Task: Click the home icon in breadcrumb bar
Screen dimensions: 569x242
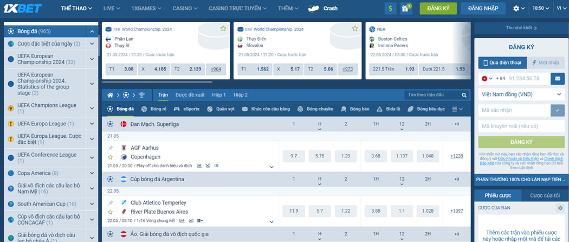Action: pos(111,95)
